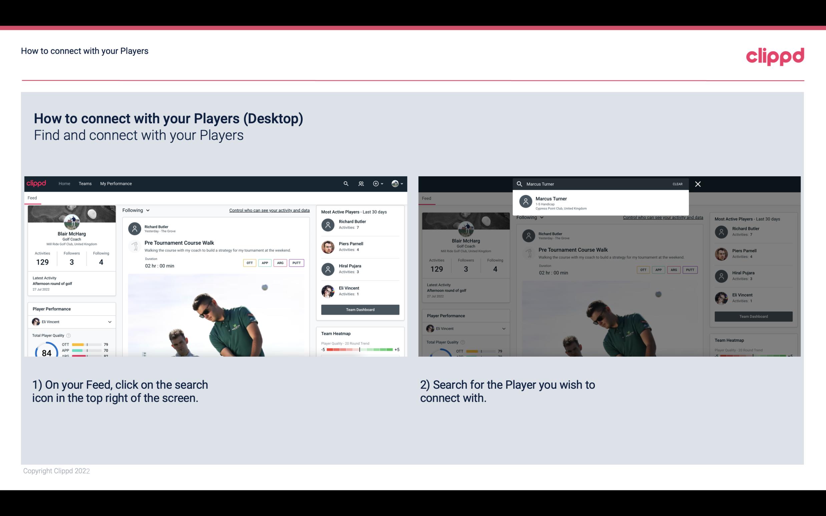Click the people/connections icon in nav bar
Image resolution: width=826 pixels, height=516 pixels.
pos(360,183)
